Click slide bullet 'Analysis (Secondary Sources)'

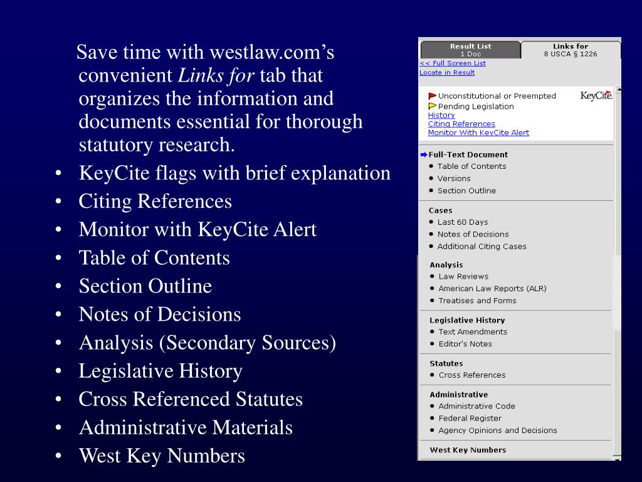(x=207, y=343)
